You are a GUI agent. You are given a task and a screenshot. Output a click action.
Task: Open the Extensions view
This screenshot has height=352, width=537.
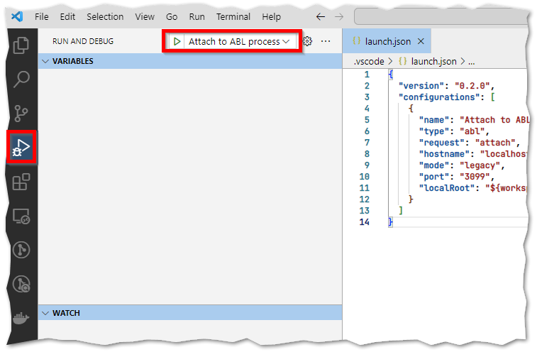coord(21,182)
